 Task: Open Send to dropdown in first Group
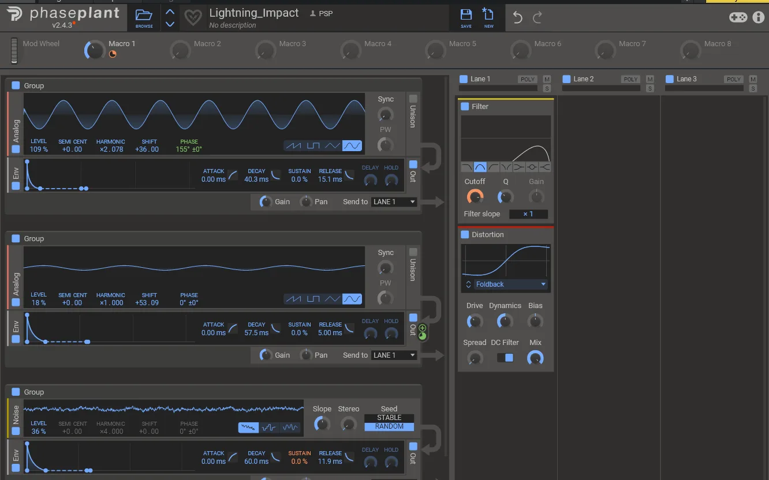(x=394, y=202)
